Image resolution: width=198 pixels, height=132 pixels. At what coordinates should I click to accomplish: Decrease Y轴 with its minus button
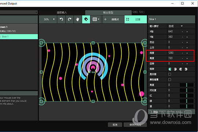[x=182, y=37]
